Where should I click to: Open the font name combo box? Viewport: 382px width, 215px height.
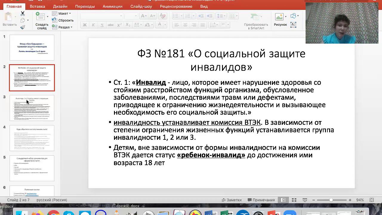tap(102, 16)
